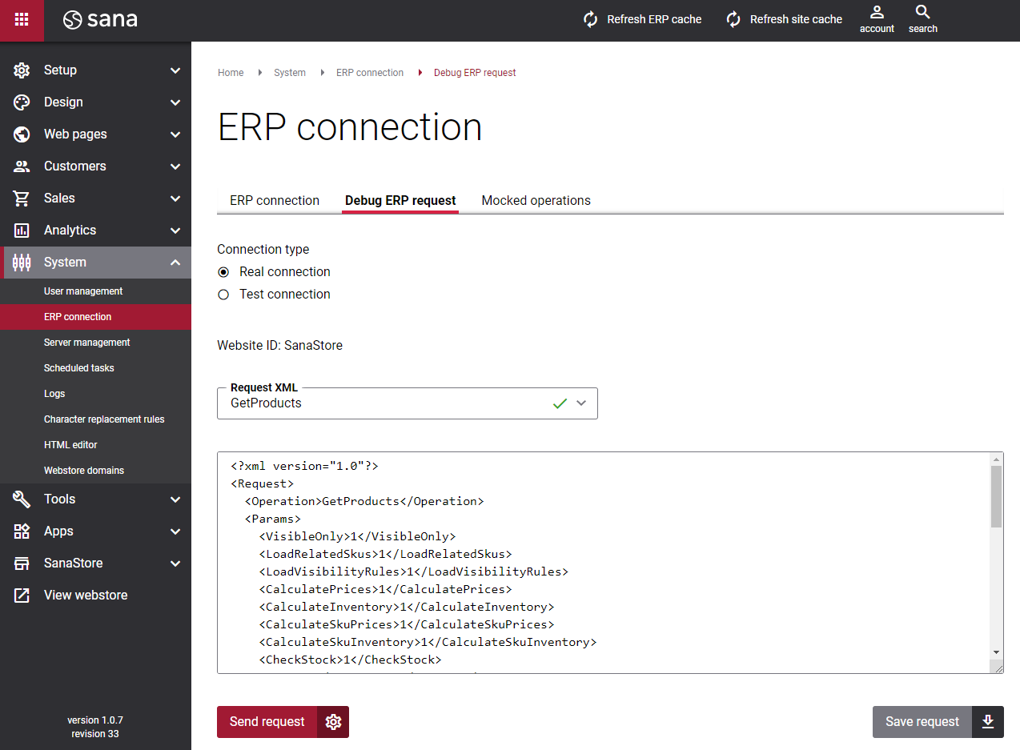This screenshot has height=750, width=1020.
Task: Click the Operation GetProducts XML line
Action: (x=364, y=501)
